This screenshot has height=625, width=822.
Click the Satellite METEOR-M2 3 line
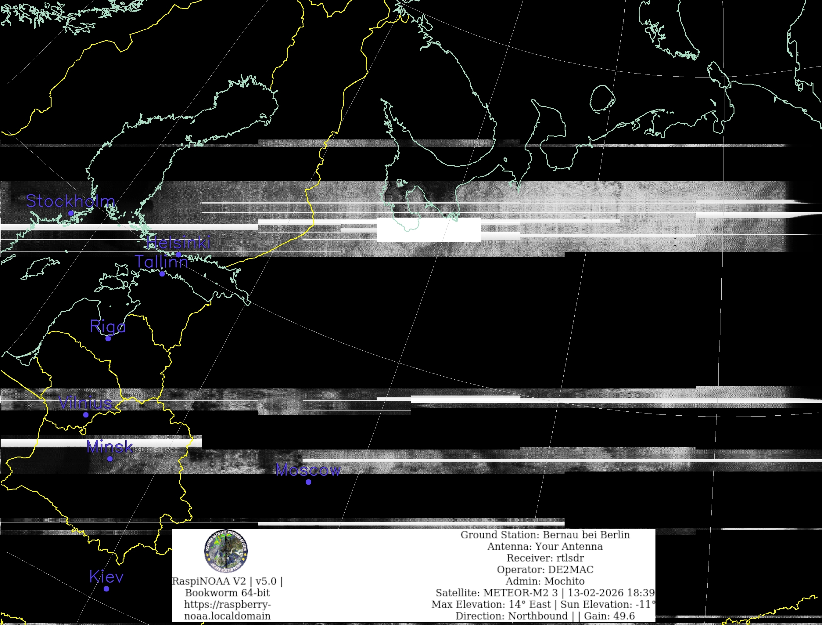tap(545, 593)
